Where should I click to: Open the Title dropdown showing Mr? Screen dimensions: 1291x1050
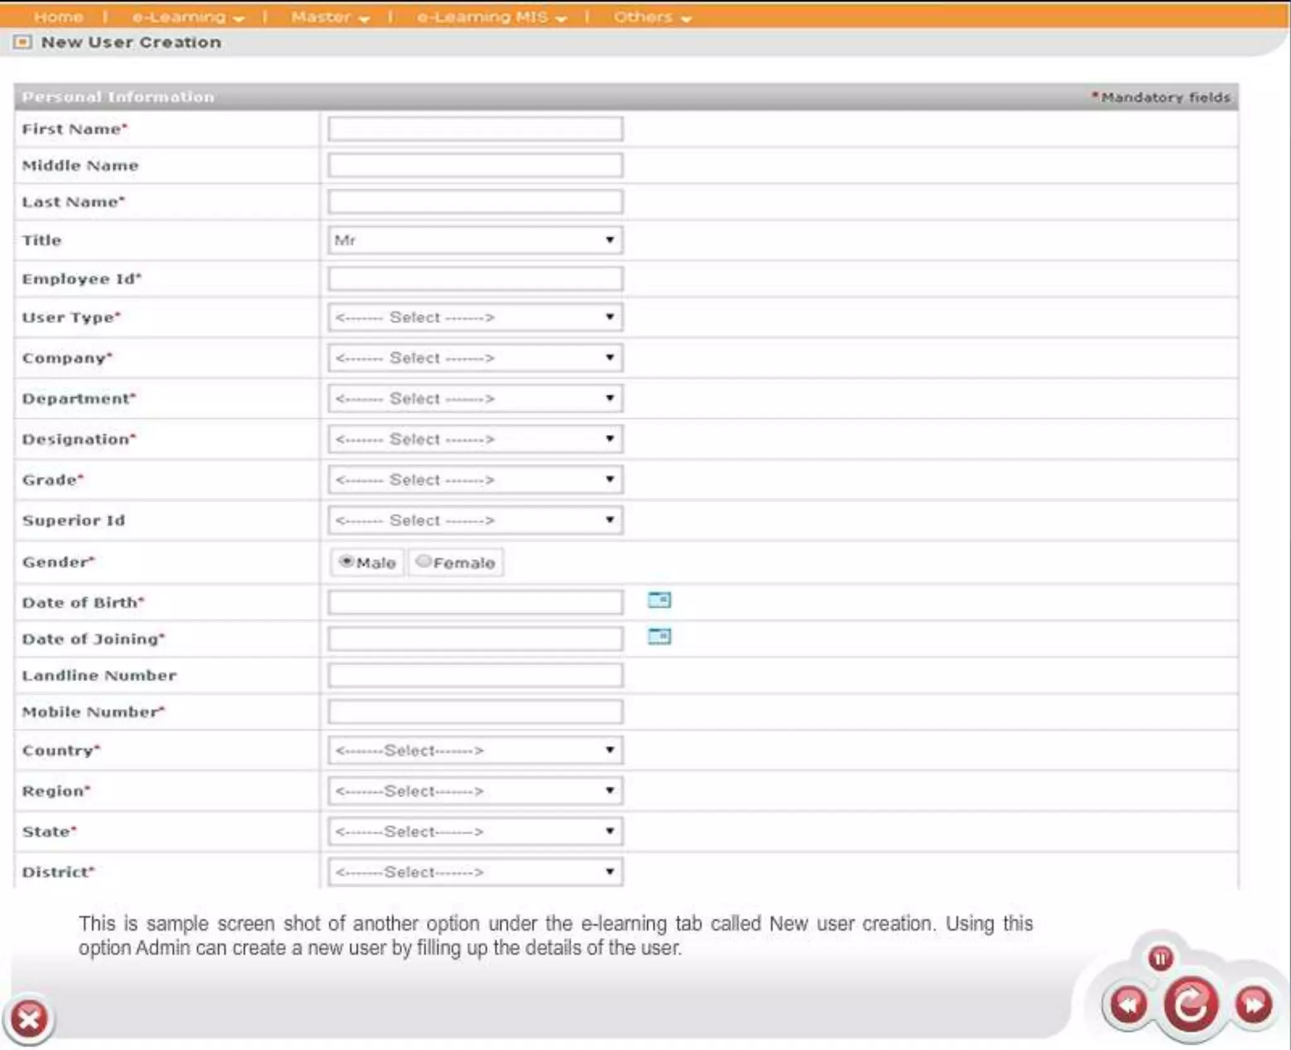[x=475, y=240]
